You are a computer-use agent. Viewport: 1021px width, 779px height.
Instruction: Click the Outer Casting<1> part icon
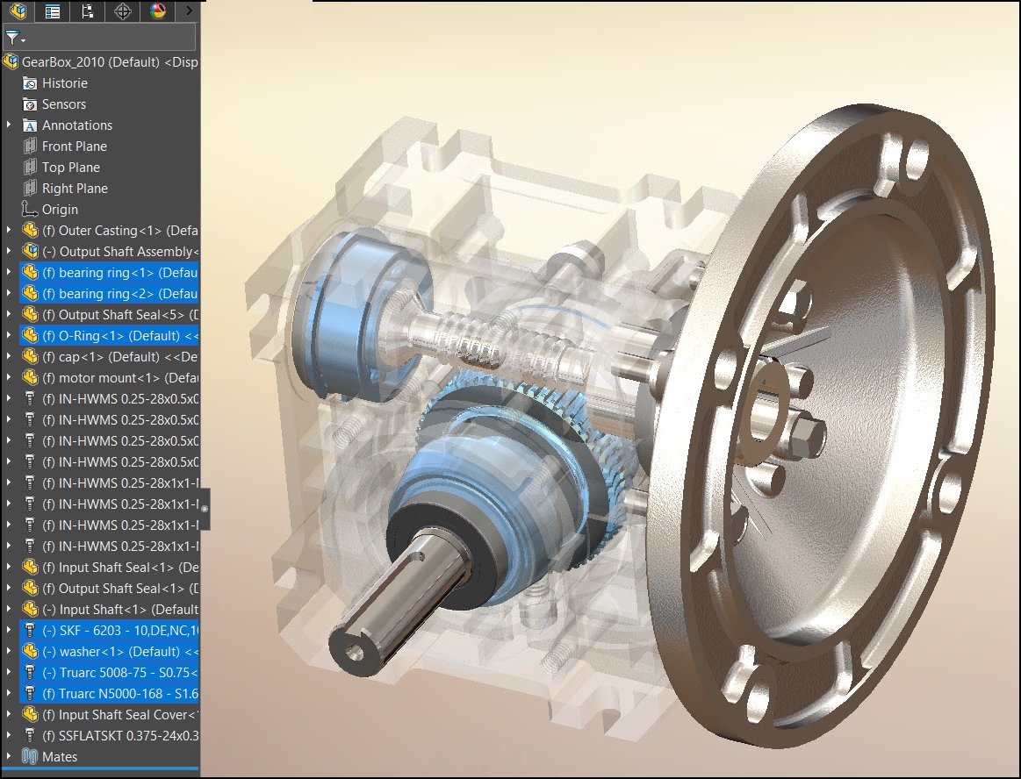click(x=30, y=231)
